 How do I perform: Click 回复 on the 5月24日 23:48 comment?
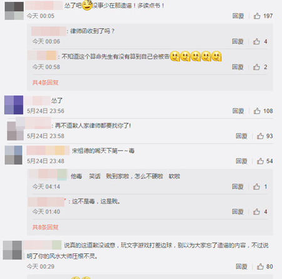coord(241,161)
